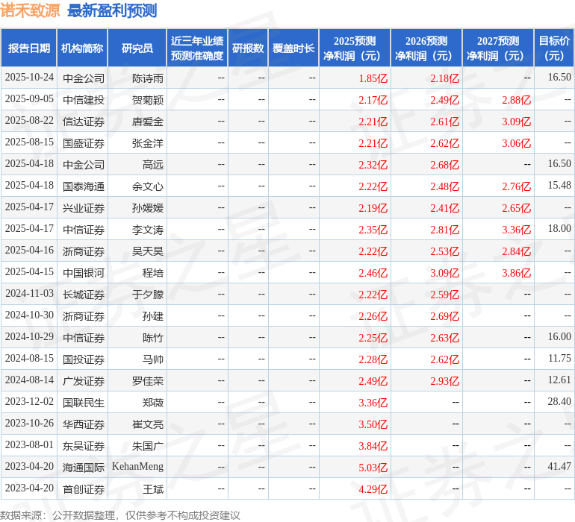Click the 5.03亿 profit forecast value
This screenshot has width=575, height=522.
[373, 468]
